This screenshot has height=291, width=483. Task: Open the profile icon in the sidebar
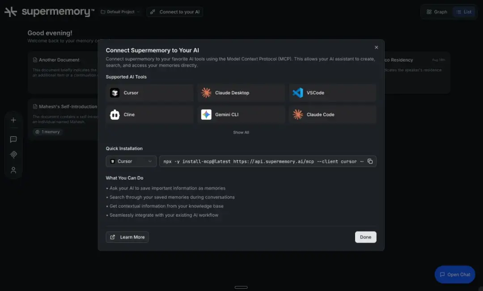(x=13, y=170)
